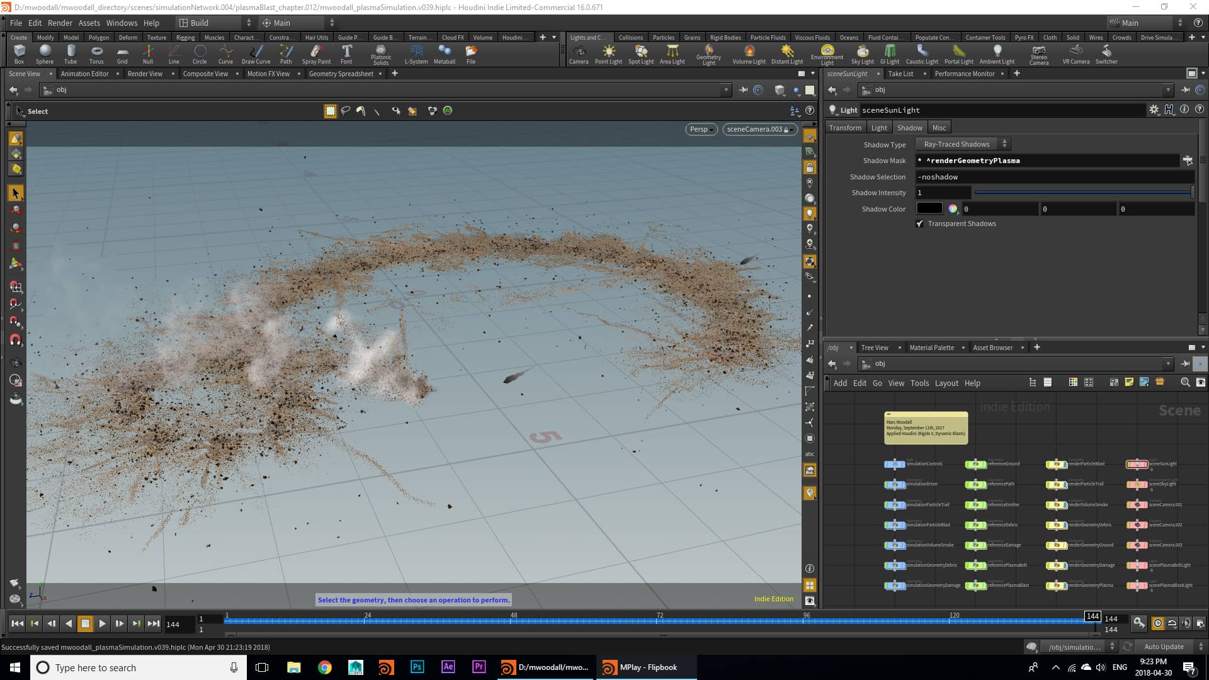Uncheck the Transparent Shadows option
The height and width of the screenshot is (680, 1209).
coord(920,224)
